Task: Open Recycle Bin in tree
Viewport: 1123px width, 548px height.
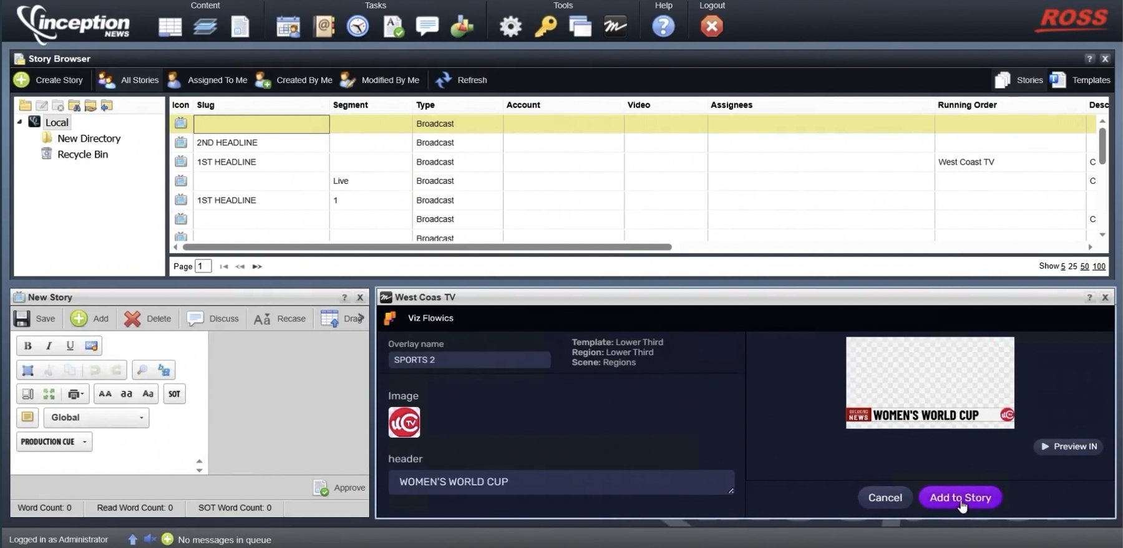Action: (82, 154)
